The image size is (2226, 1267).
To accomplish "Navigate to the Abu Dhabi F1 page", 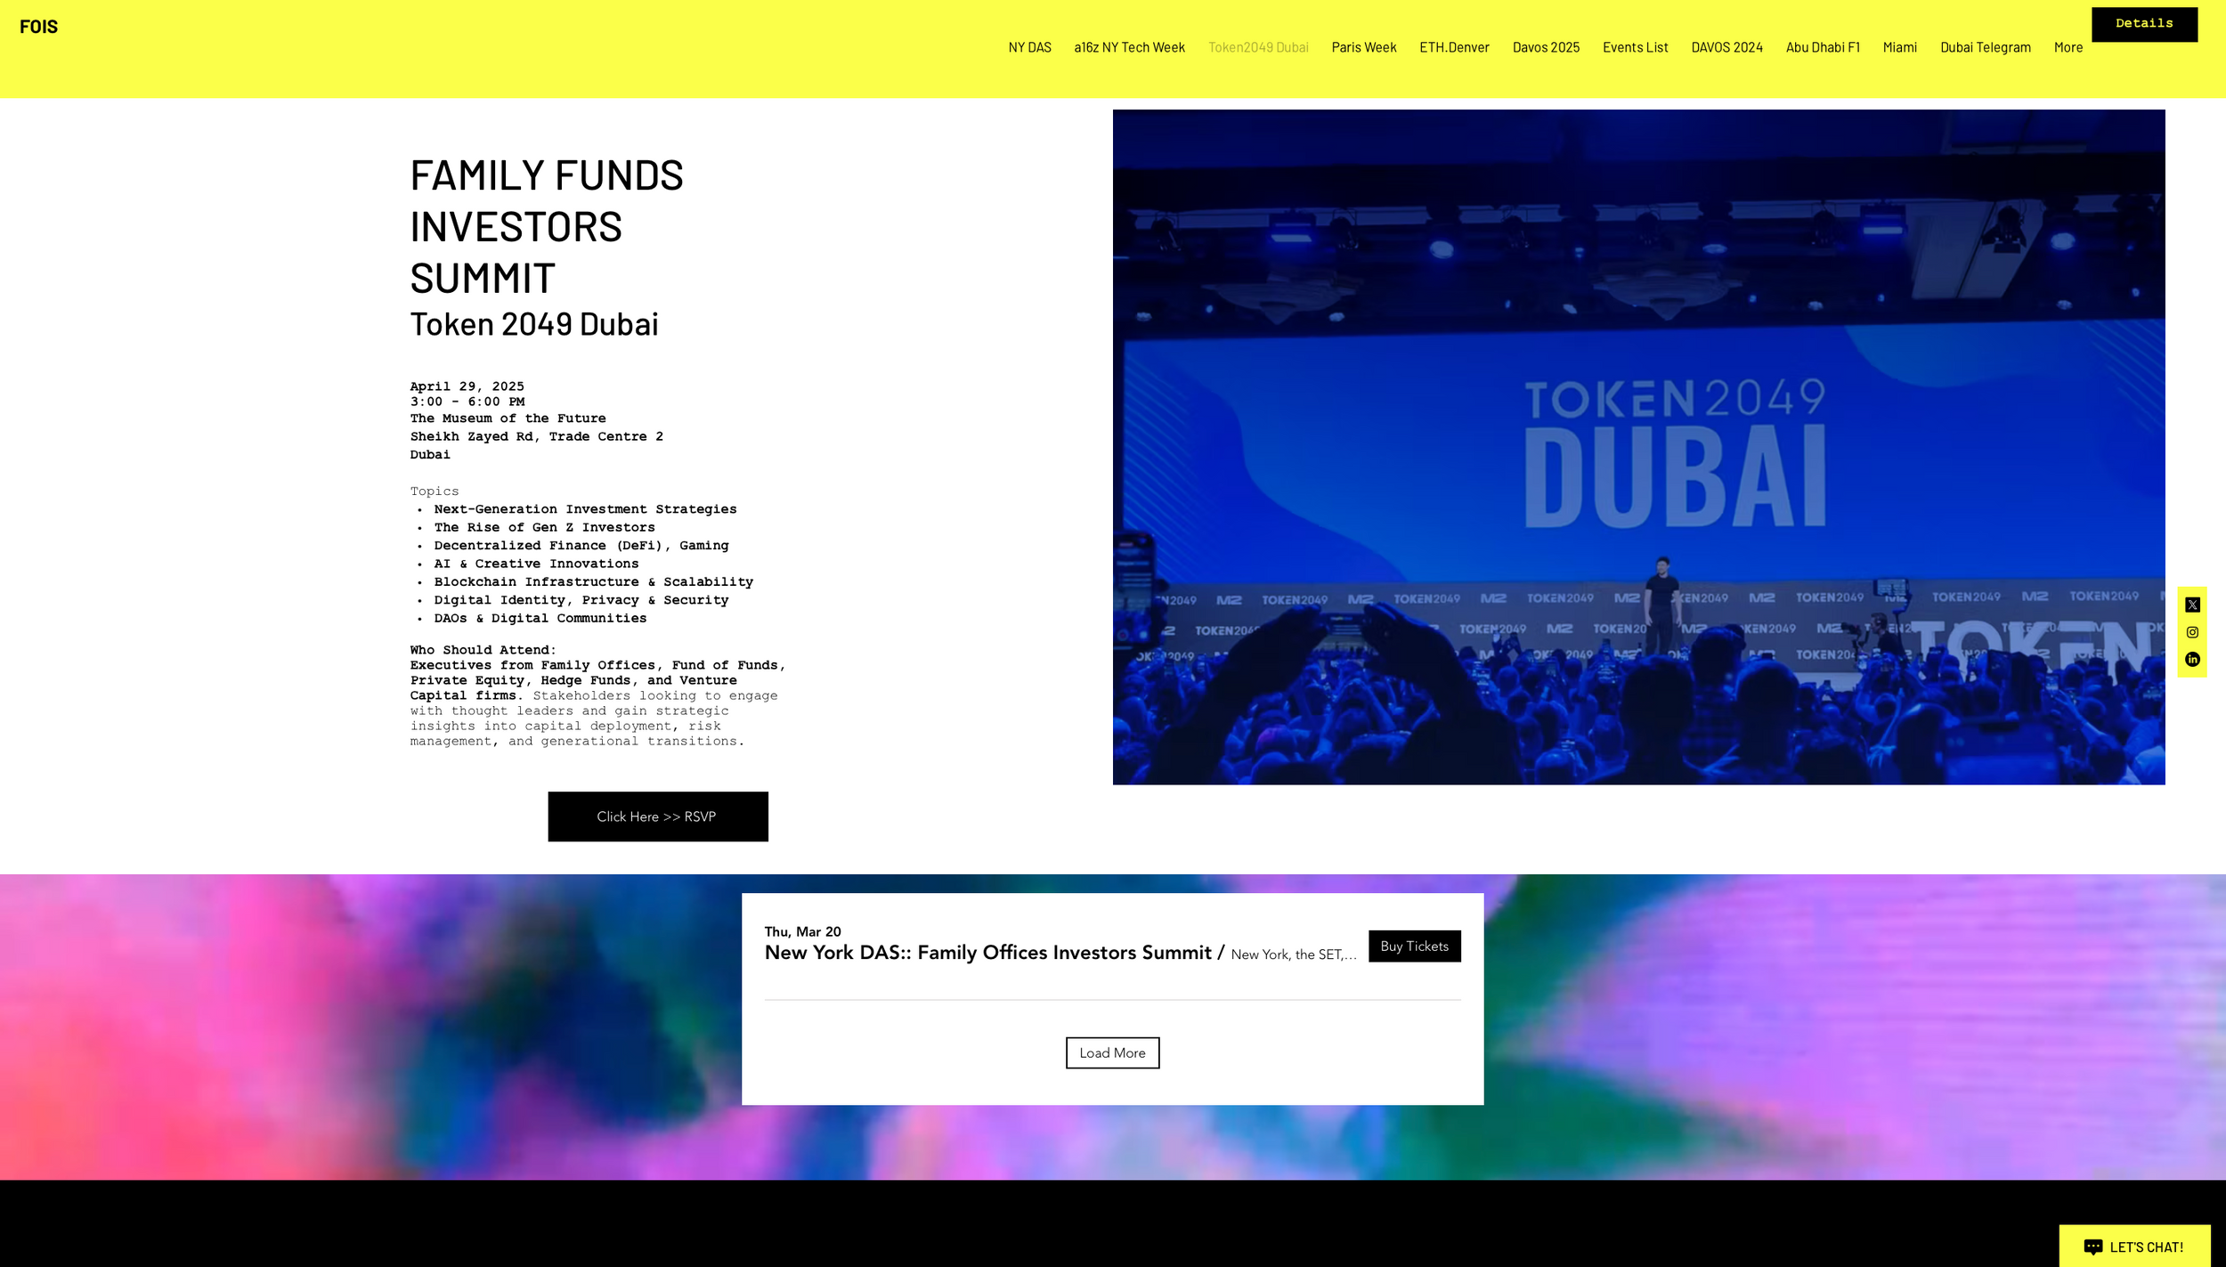I will 1823,46.
